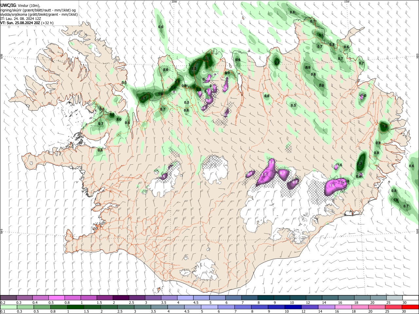Click the '2.3' precipitation value on the map
The width and height of the screenshot is (419, 314).
(359, 164)
